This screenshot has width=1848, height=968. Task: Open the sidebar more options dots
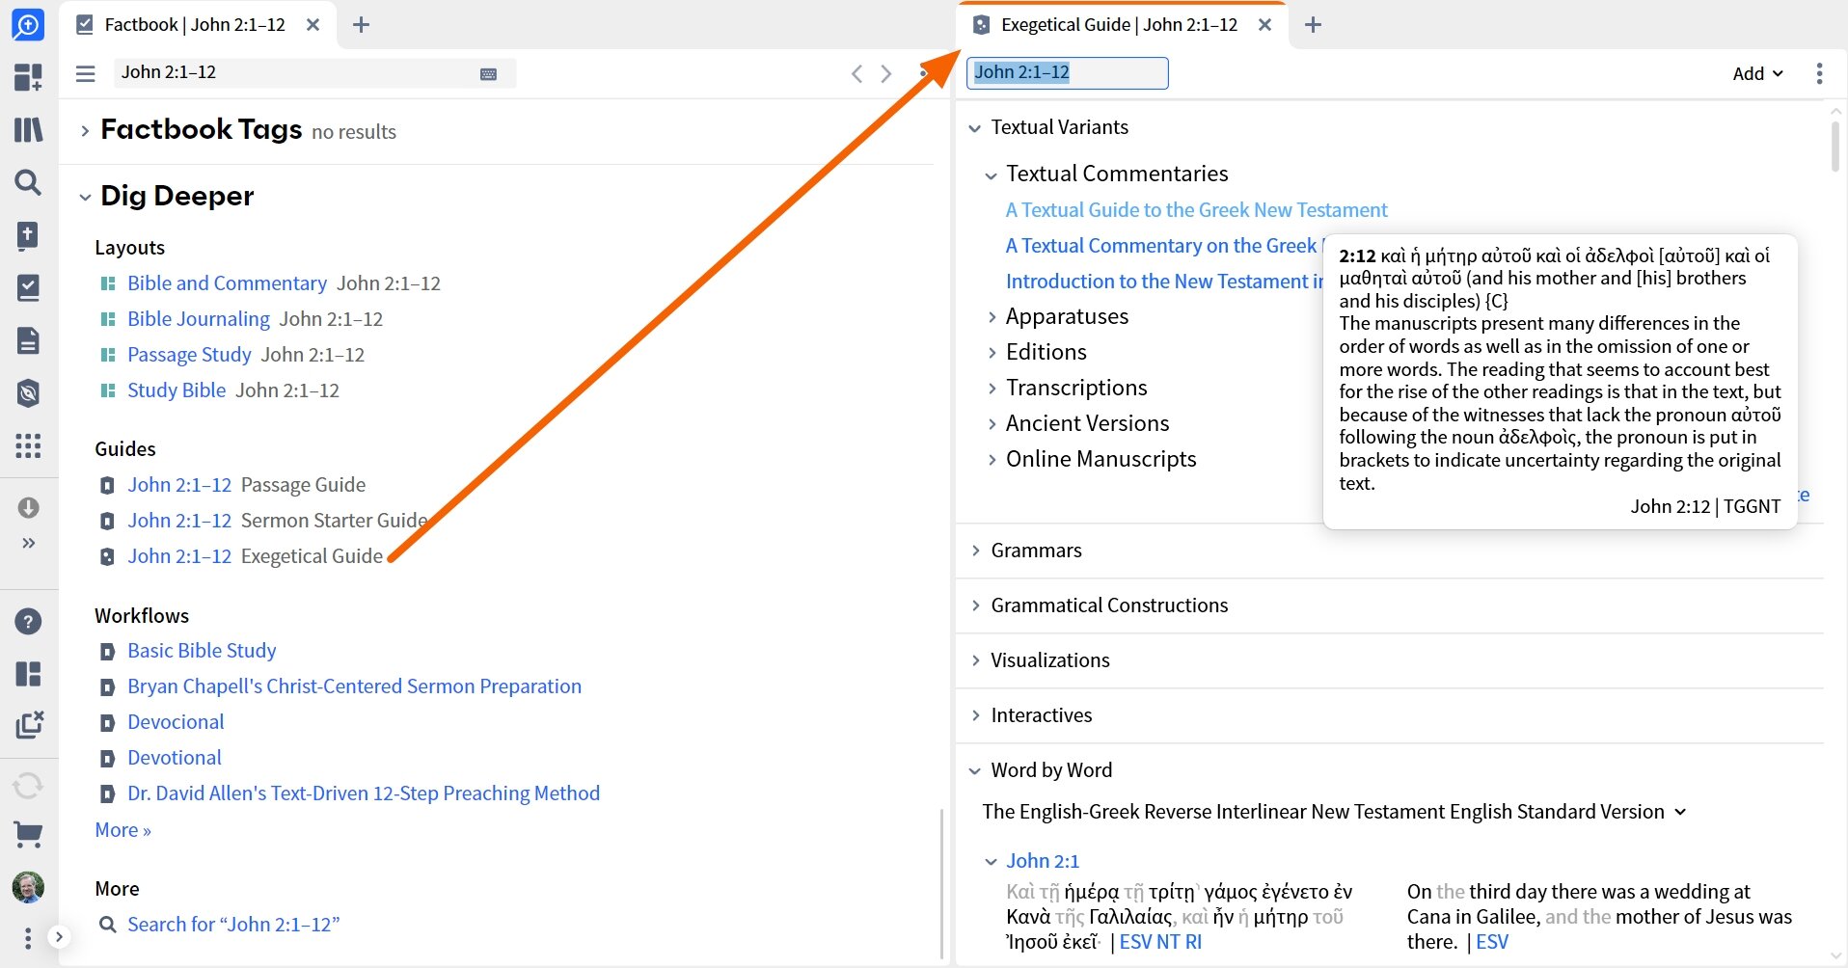click(x=28, y=937)
